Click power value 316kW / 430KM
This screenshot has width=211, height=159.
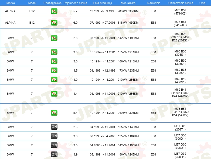[128, 23]
